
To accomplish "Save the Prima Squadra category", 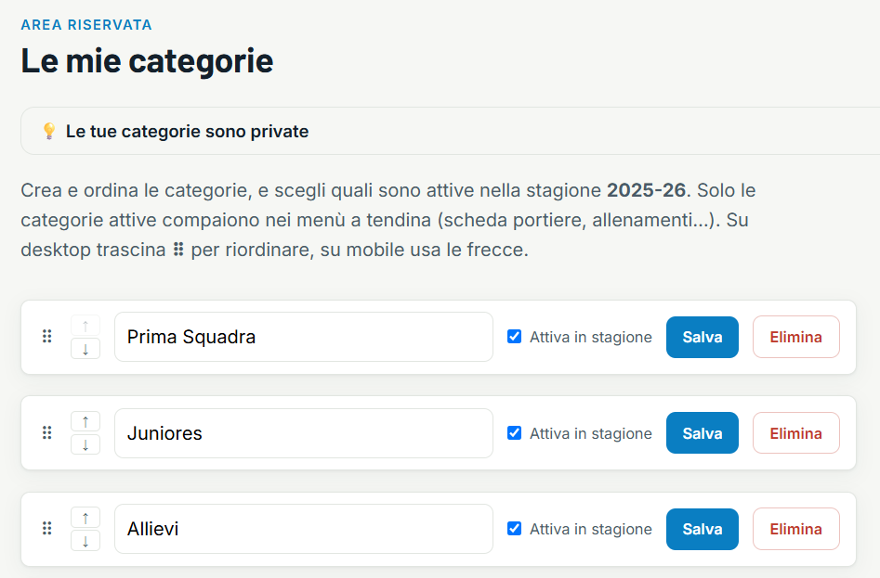I will coord(703,337).
